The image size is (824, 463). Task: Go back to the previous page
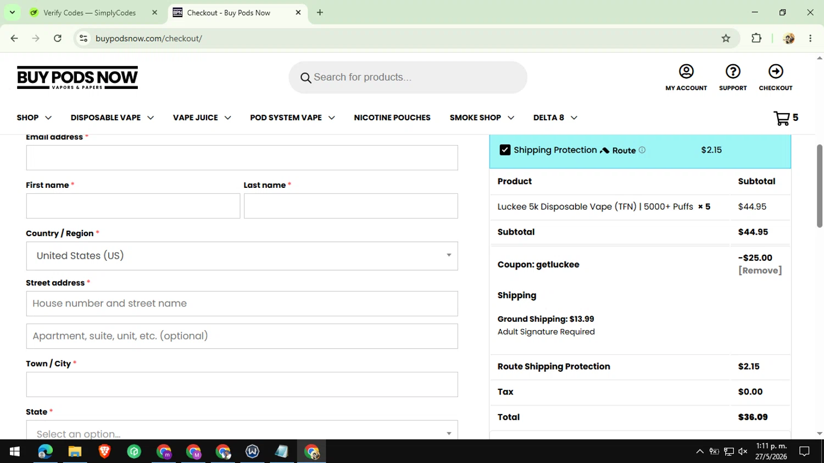[14, 38]
